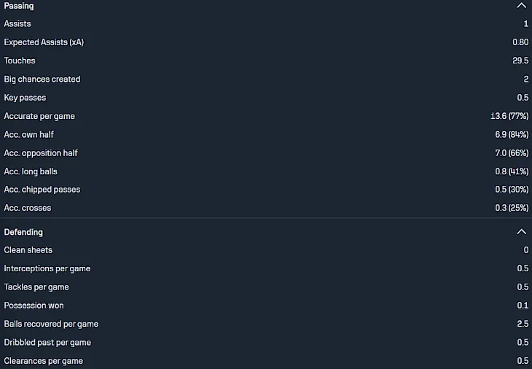
Task: Select the Touches stat label
Action: [20, 61]
